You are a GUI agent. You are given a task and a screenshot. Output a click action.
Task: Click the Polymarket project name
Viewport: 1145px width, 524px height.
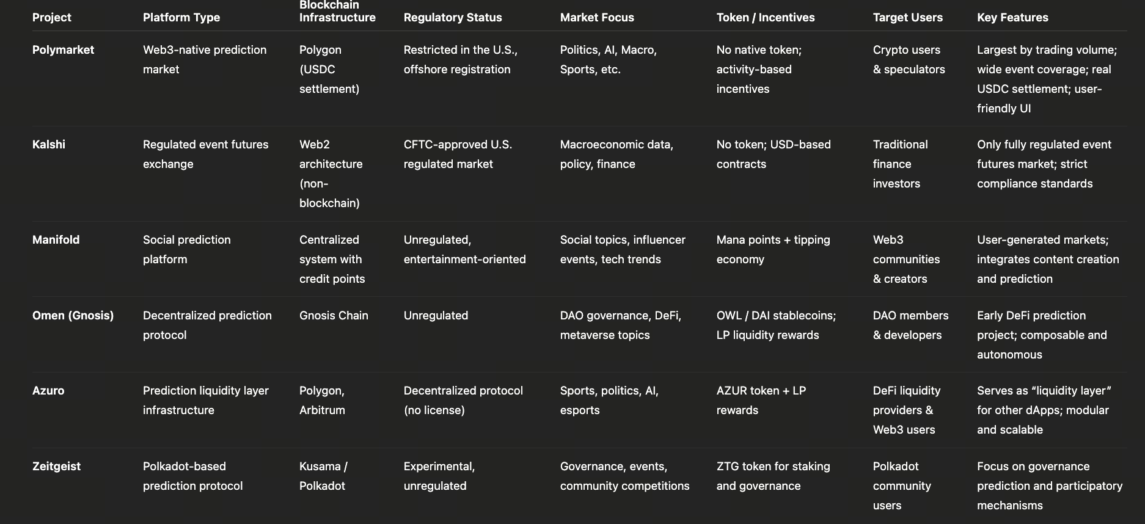[x=64, y=49]
